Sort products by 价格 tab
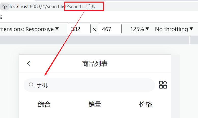 pos(146,104)
